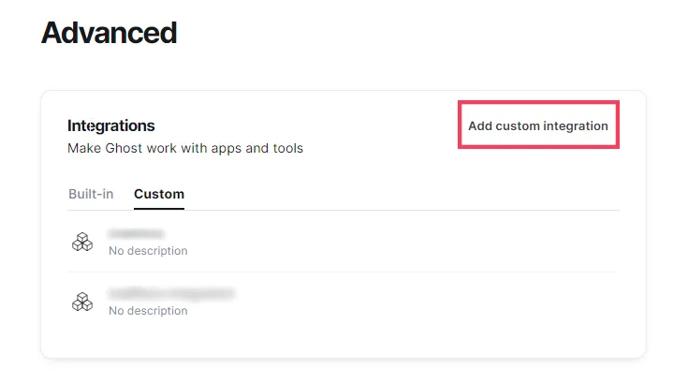Click the second integration's No description text
Viewport: 688px width, 383px height.
[148, 311]
